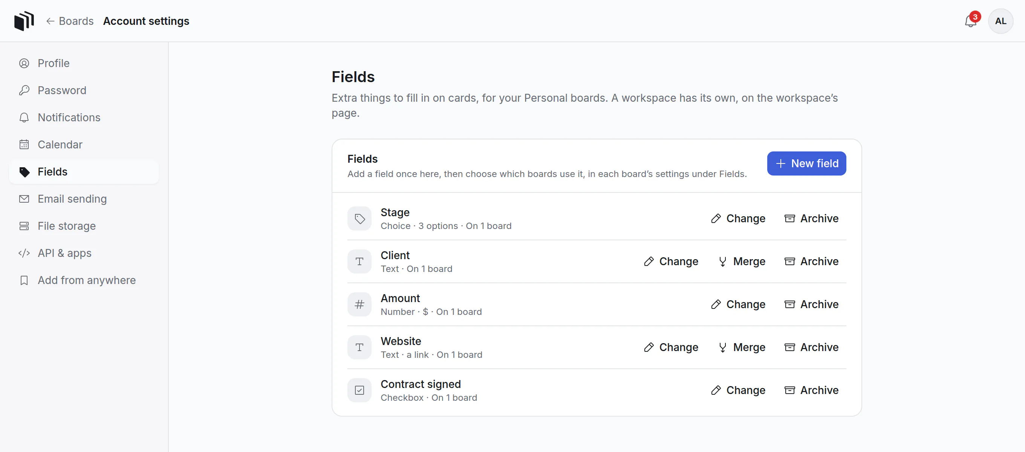
Task: Open the notifications bell
Action: point(970,21)
